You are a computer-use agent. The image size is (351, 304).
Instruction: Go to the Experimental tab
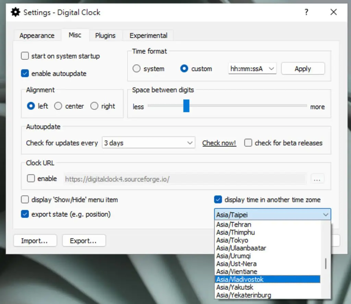click(148, 36)
